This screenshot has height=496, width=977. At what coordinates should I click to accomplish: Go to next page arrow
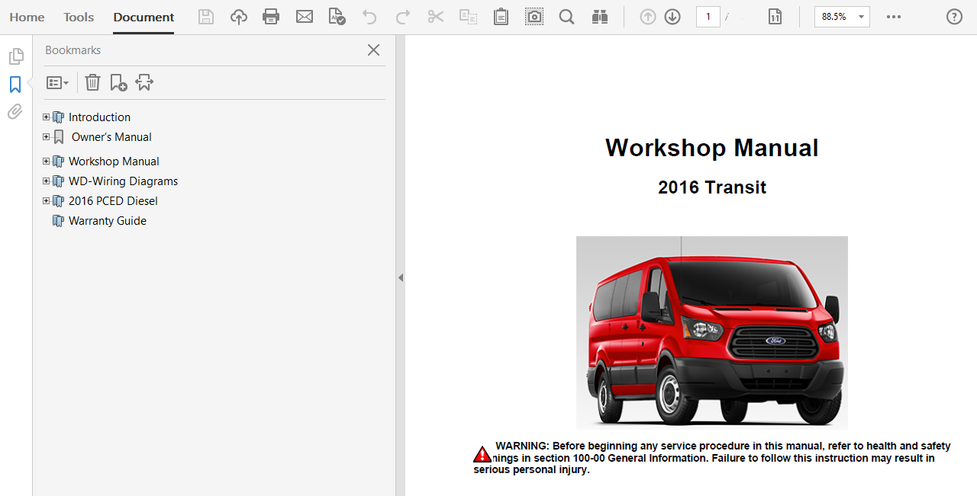click(672, 17)
